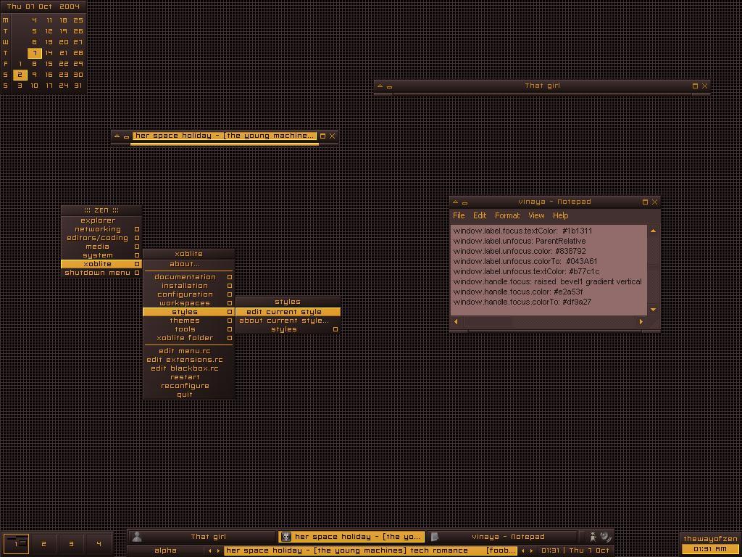The width and height of the screenshot is (742, 557).
Task: Open Notepad Edit menu
Action: (x=480, y=215)
